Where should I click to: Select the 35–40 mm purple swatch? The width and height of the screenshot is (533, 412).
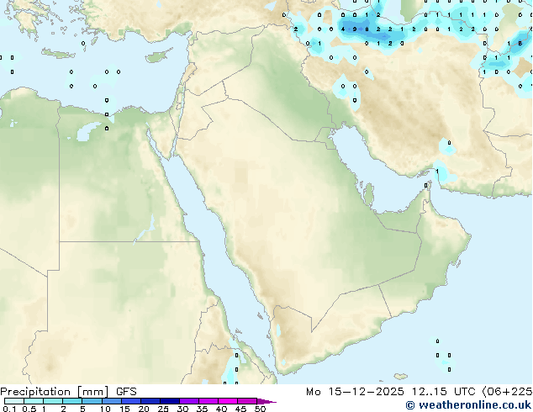[208, 401]
